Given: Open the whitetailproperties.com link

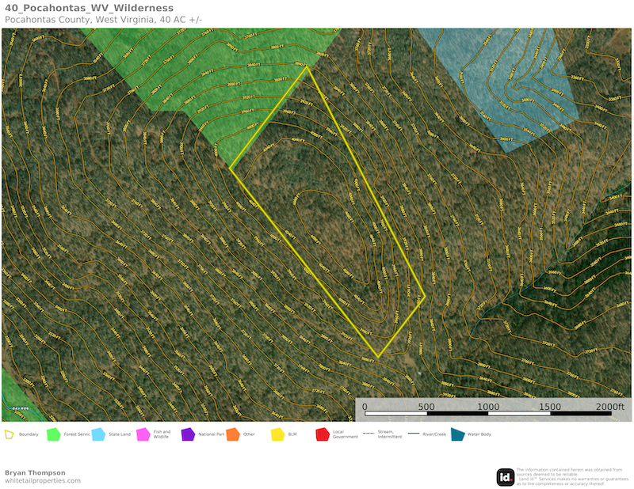Looking at the screenshot, I should (x=42, y=481).
